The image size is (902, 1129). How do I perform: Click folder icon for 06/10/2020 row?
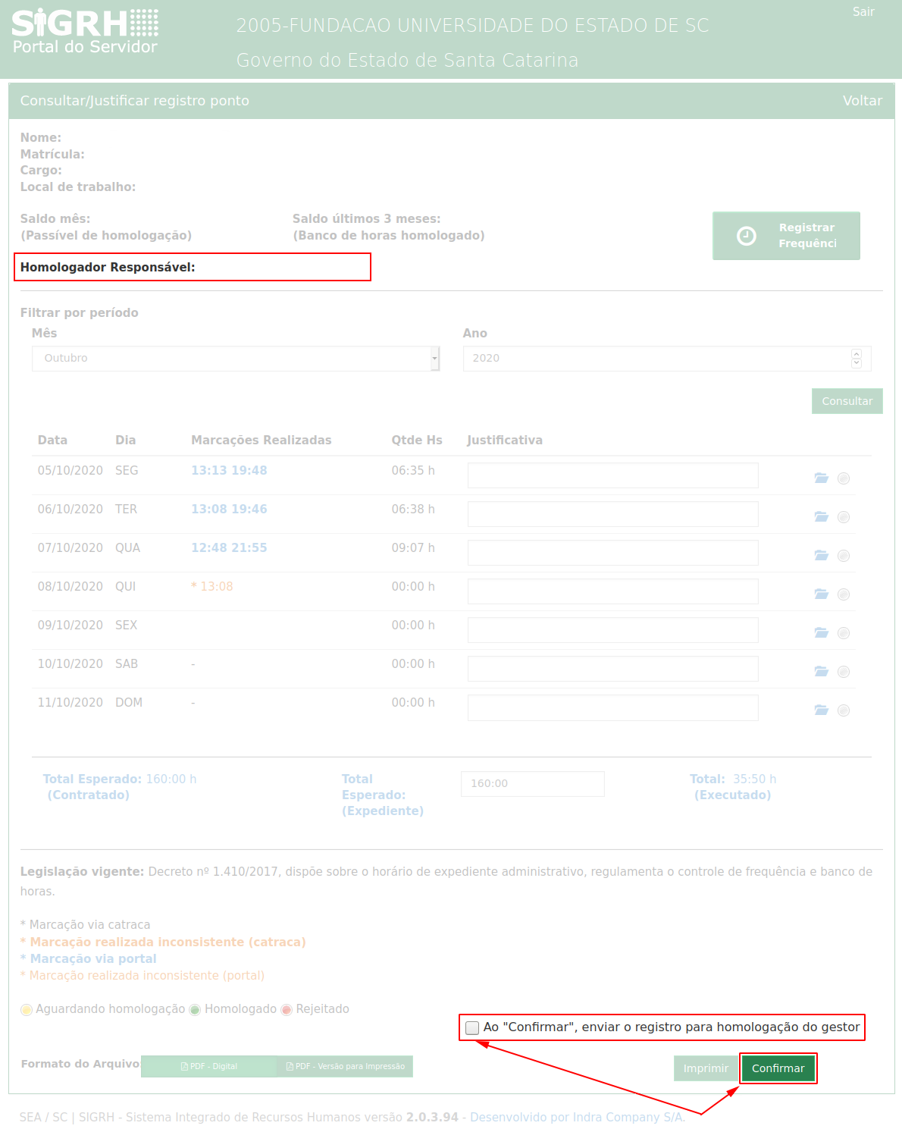click(821, 516)
